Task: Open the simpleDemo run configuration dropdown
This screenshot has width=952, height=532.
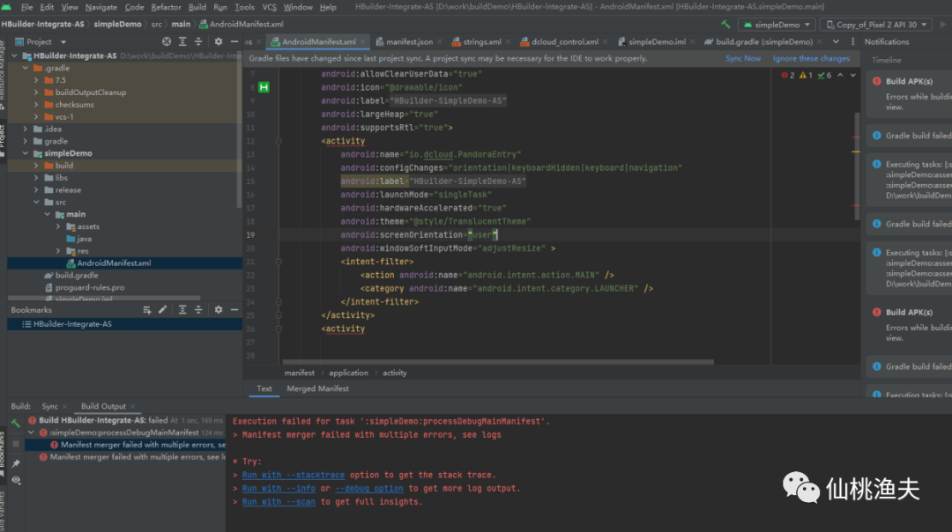Action: pyautogui.click(x=776, y=25)
